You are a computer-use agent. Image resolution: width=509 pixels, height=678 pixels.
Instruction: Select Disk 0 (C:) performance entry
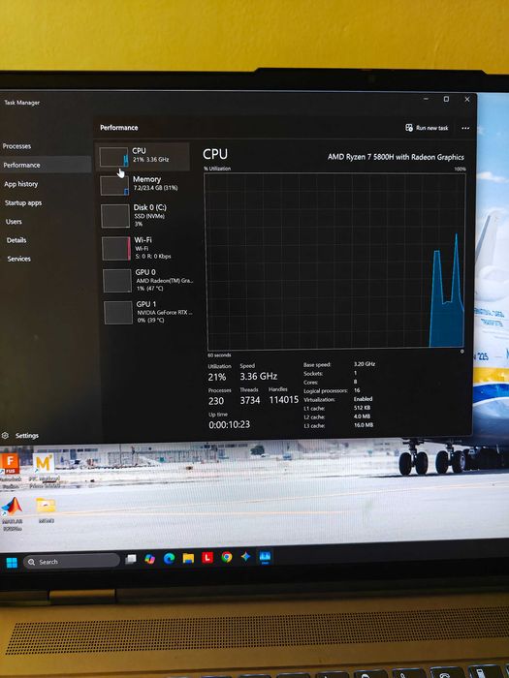point(145,215)
